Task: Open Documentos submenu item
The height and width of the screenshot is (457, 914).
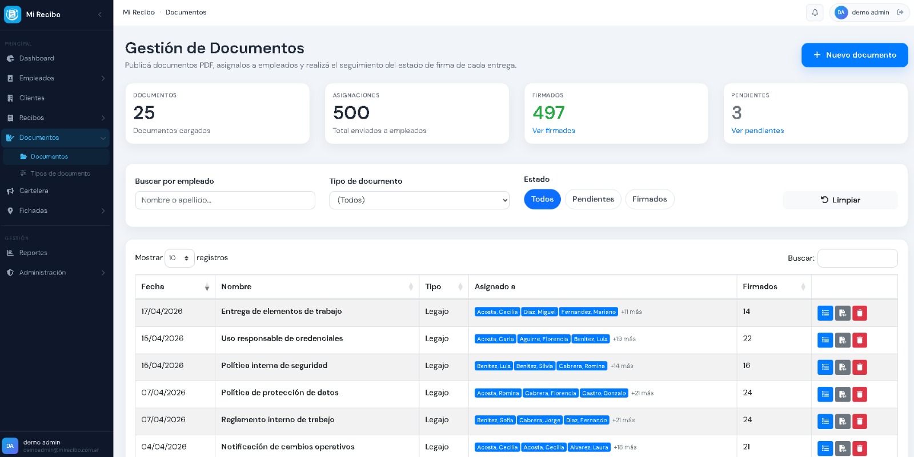Action: [x=56, y=156]
